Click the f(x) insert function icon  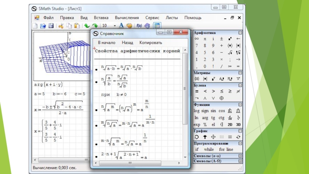(x=139, y=26)
